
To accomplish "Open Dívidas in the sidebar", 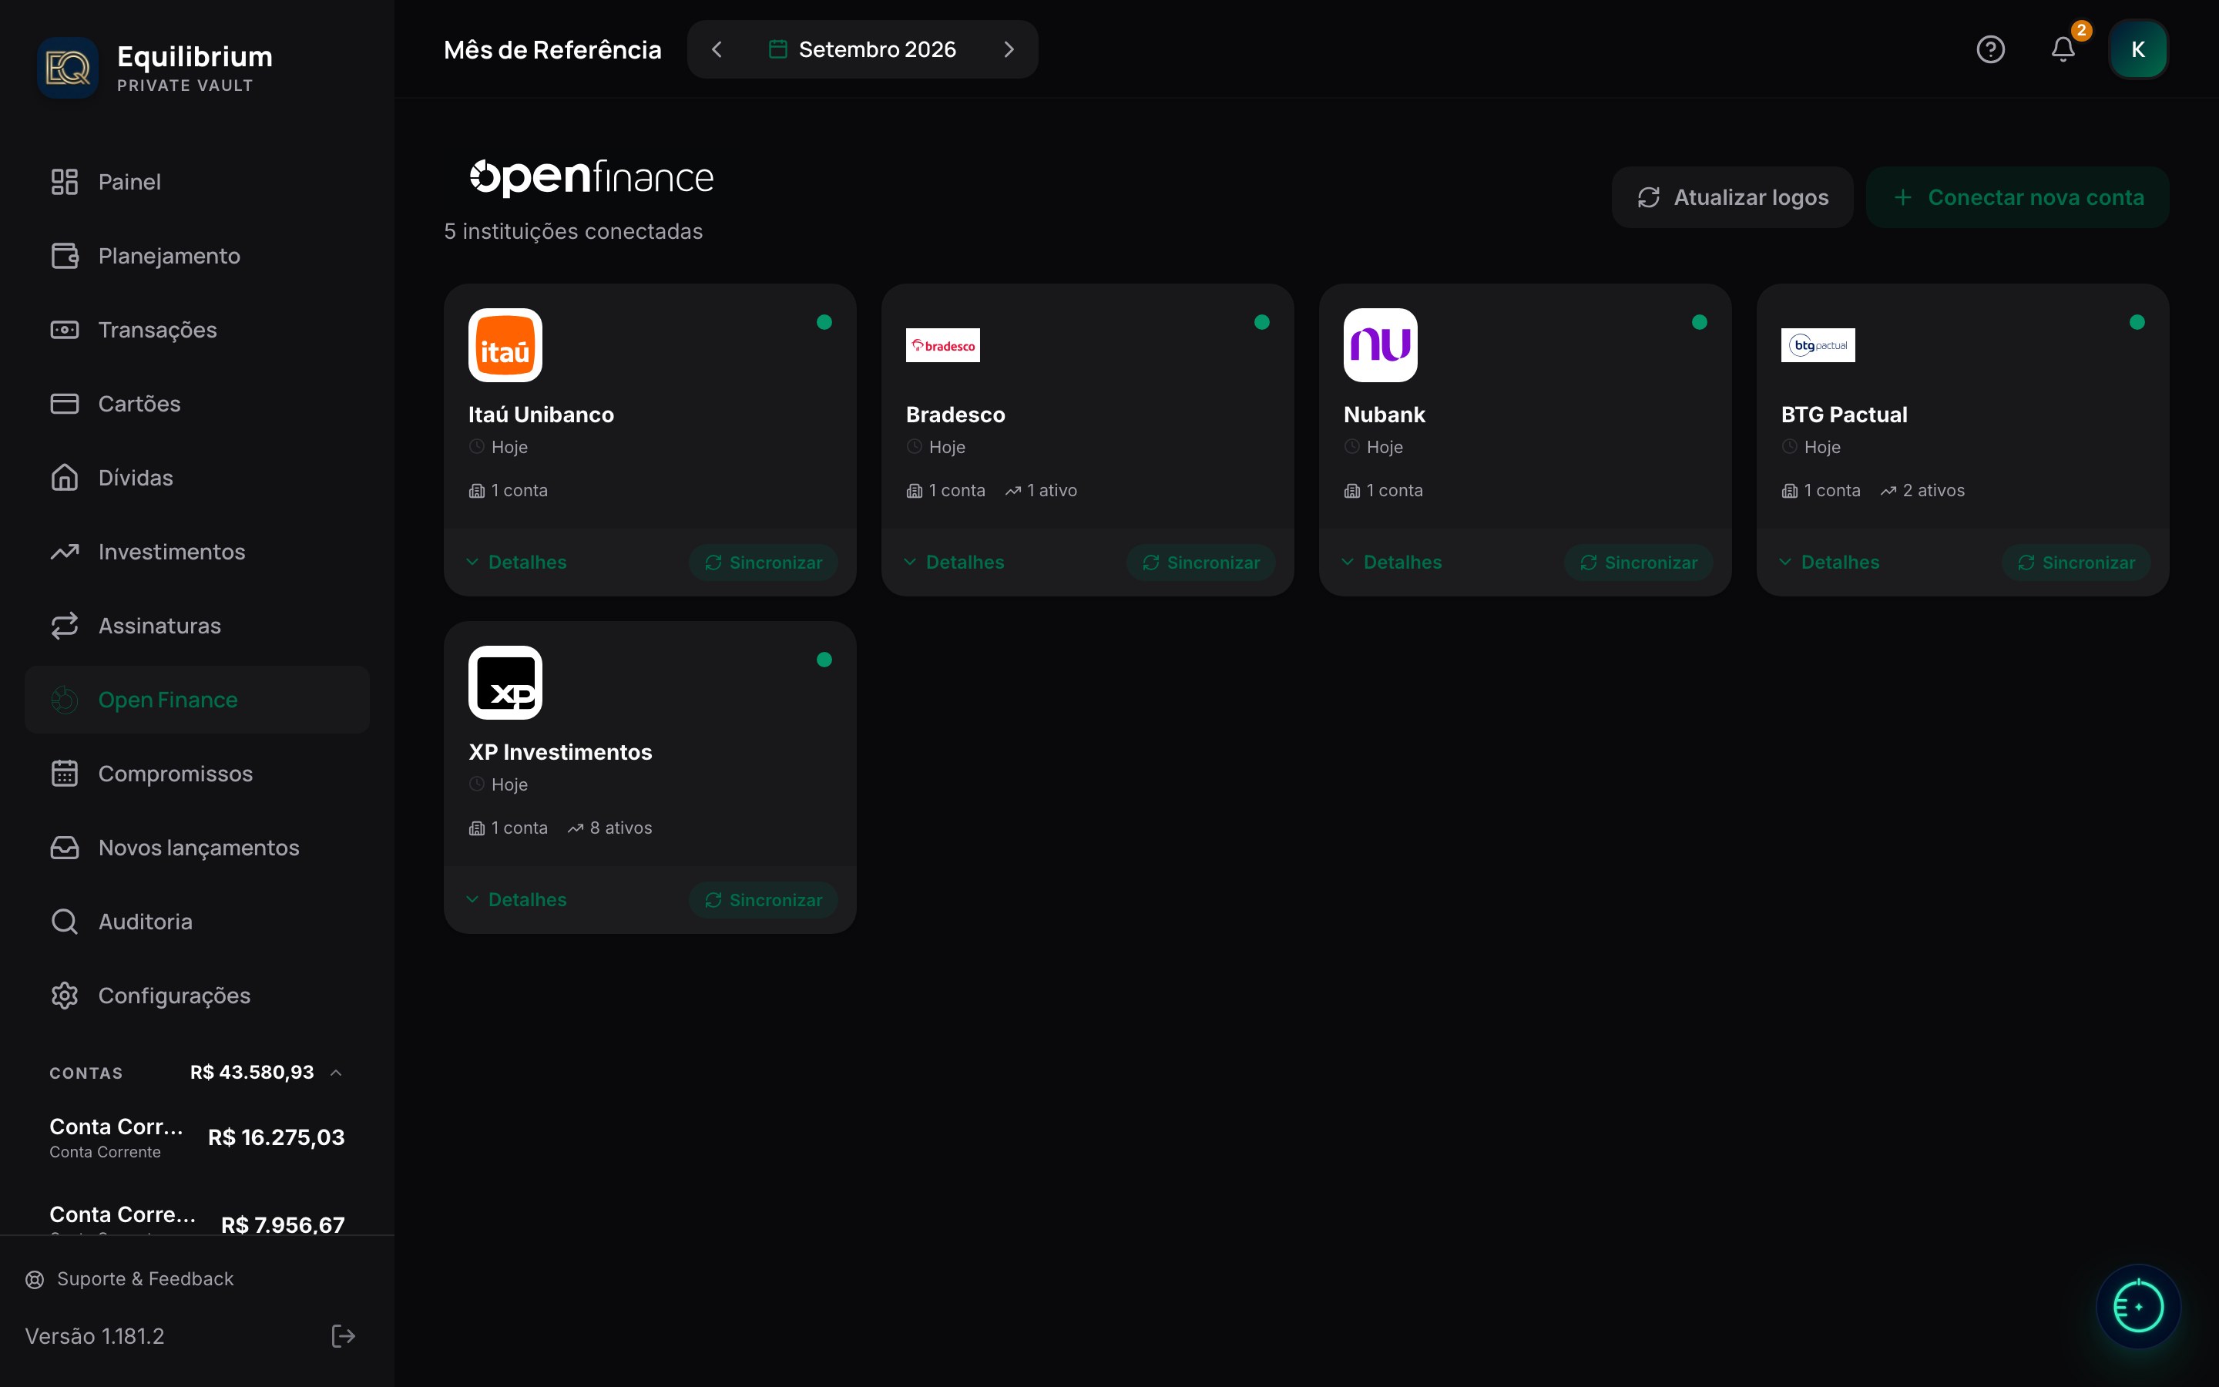I will [197, 478].
